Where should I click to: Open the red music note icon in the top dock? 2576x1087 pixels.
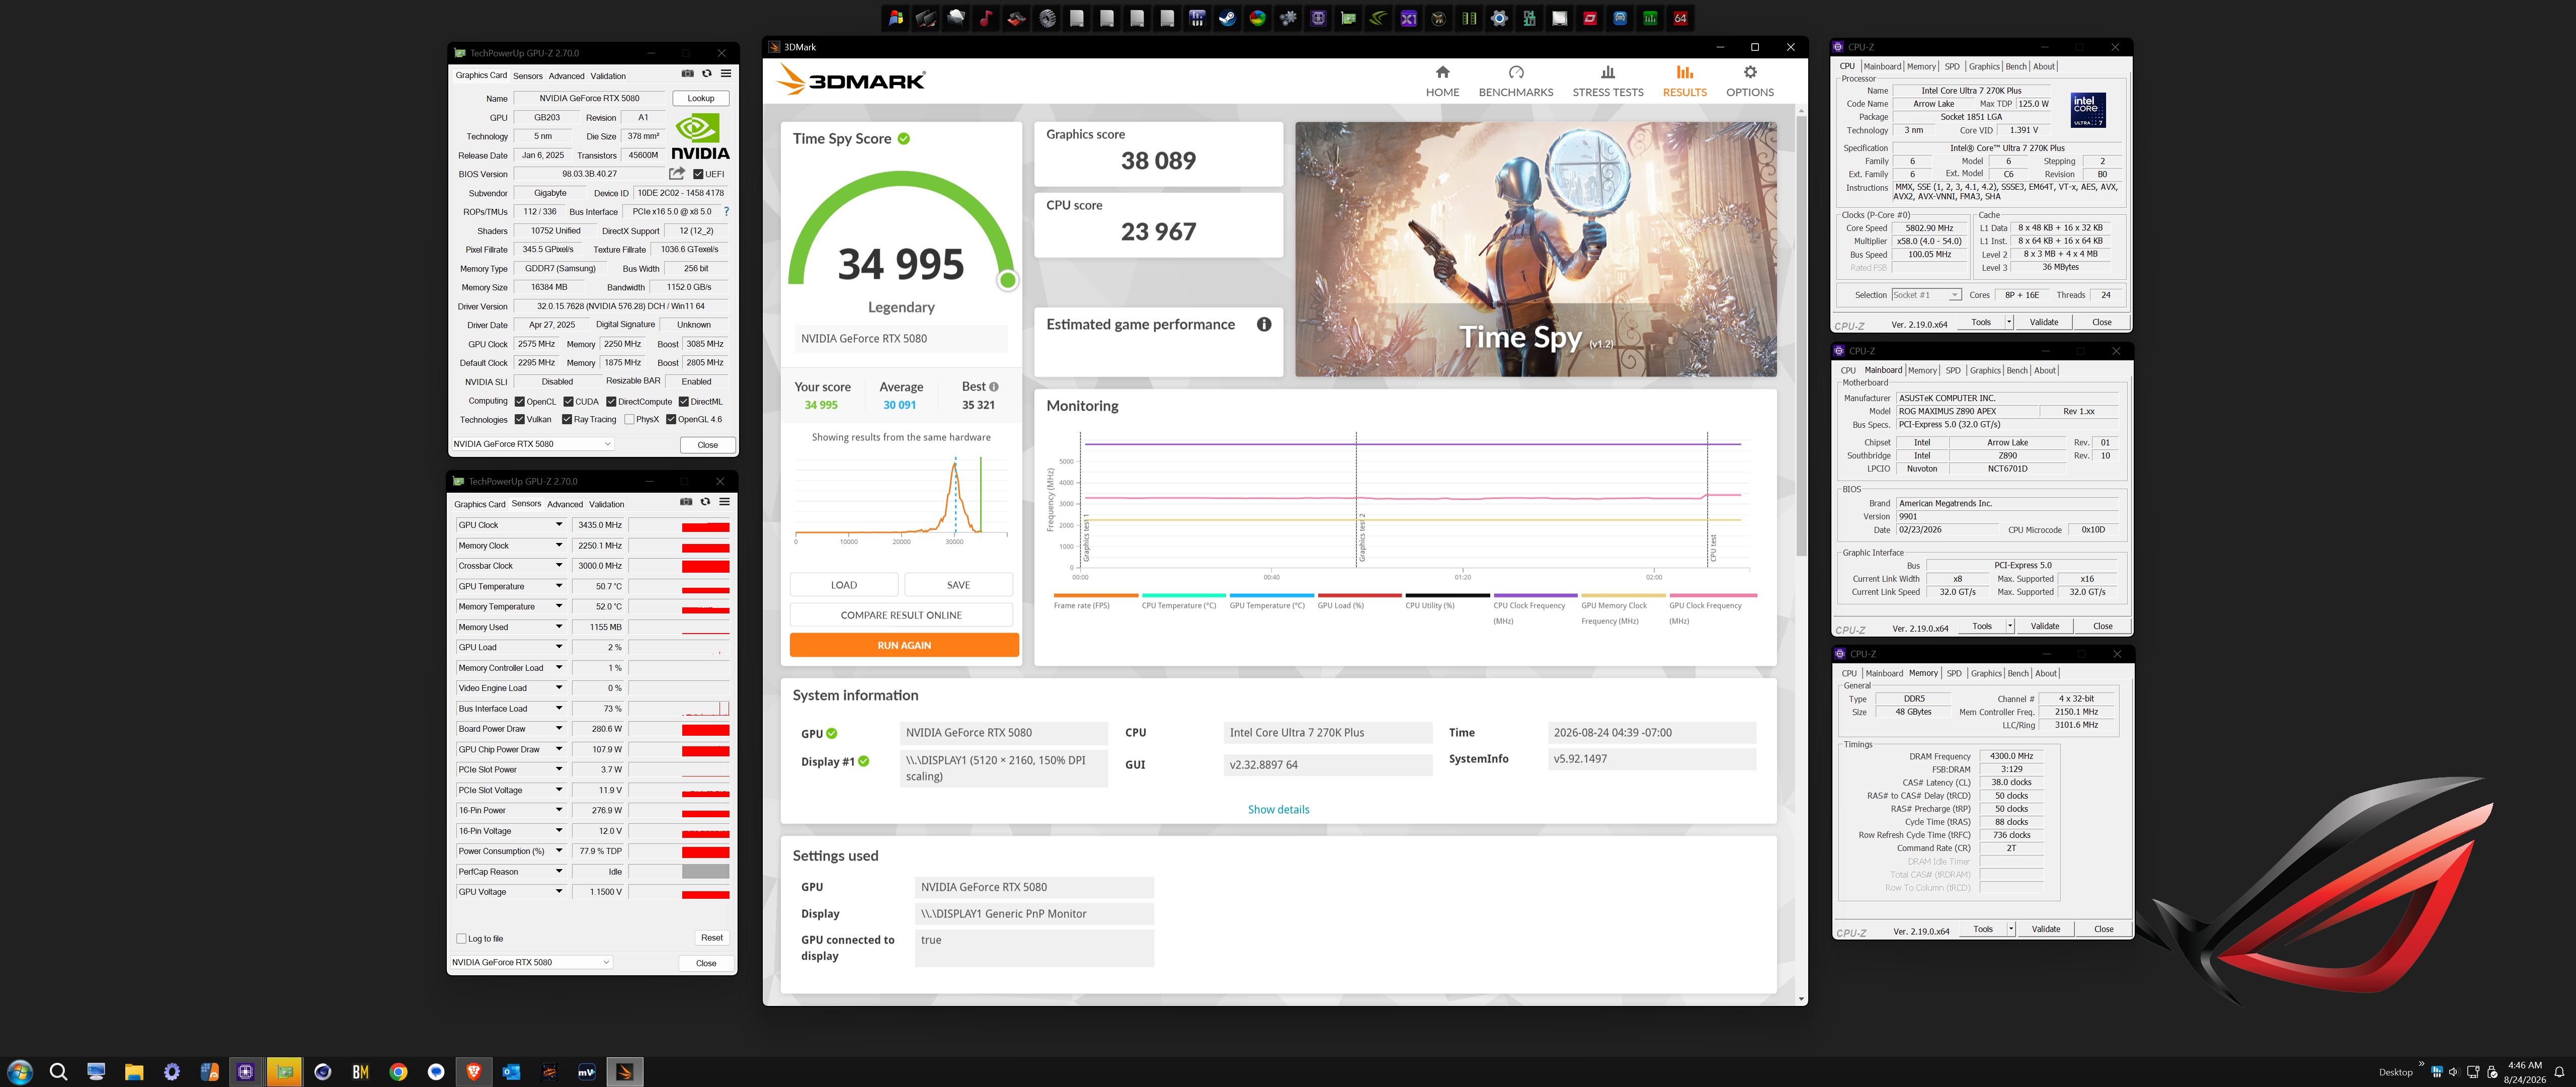986,18
